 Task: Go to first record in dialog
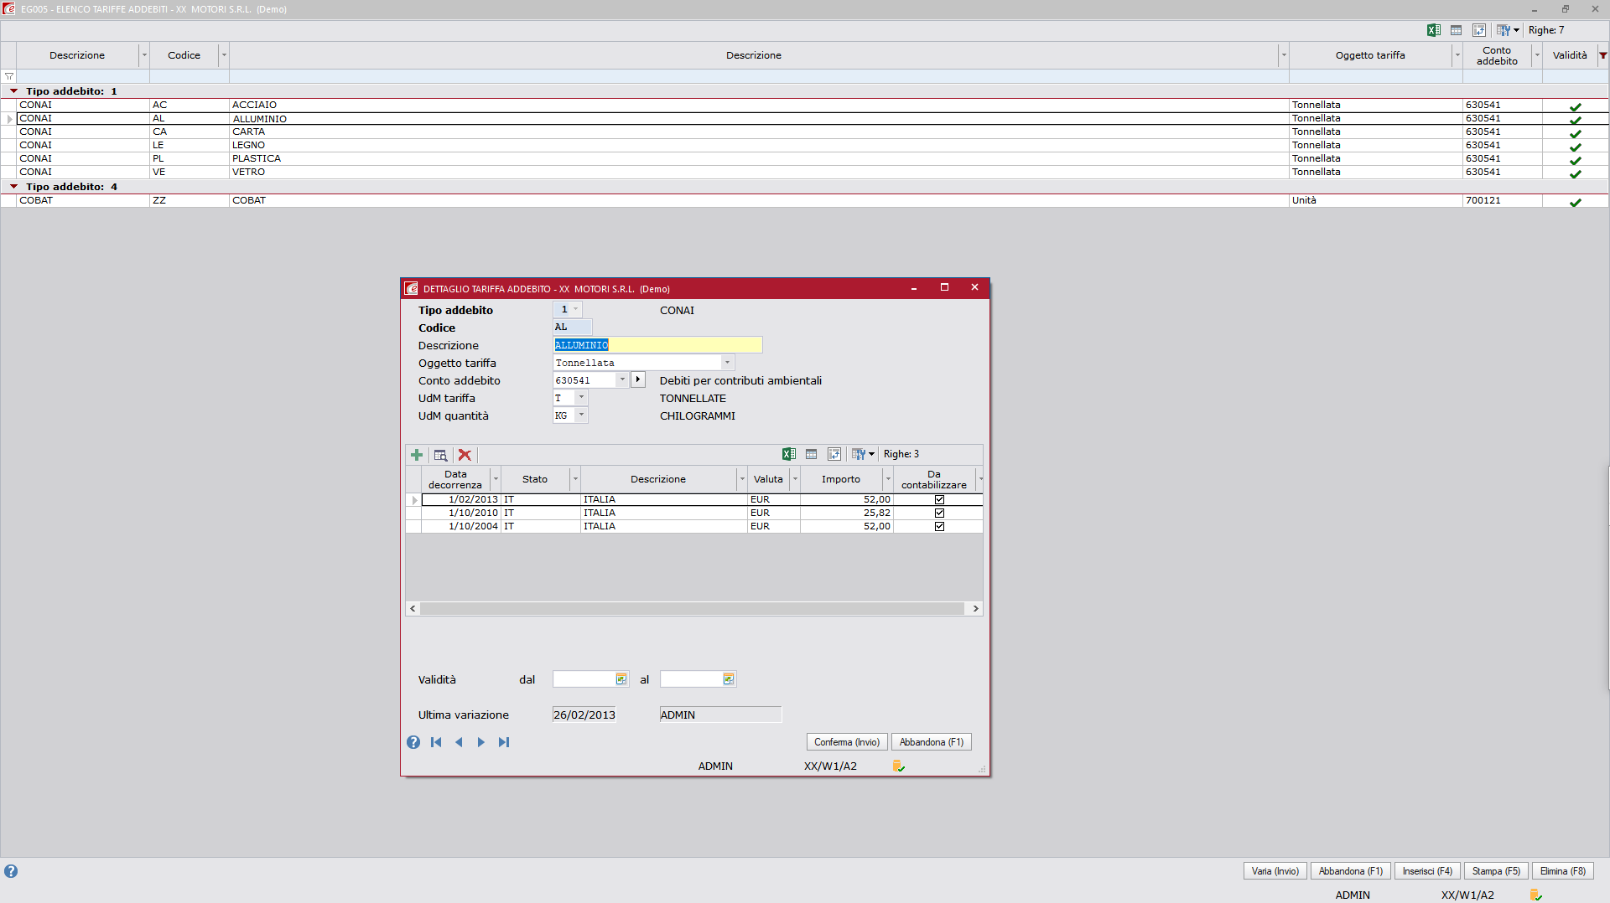tap(436, 742)
